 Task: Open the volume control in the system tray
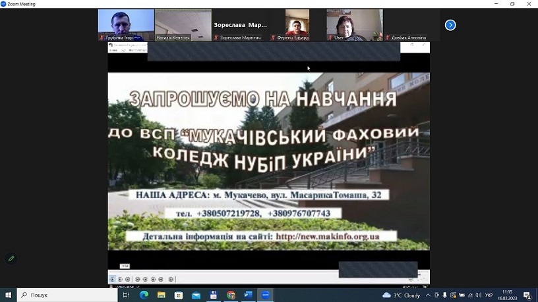(x=478, y=295)
